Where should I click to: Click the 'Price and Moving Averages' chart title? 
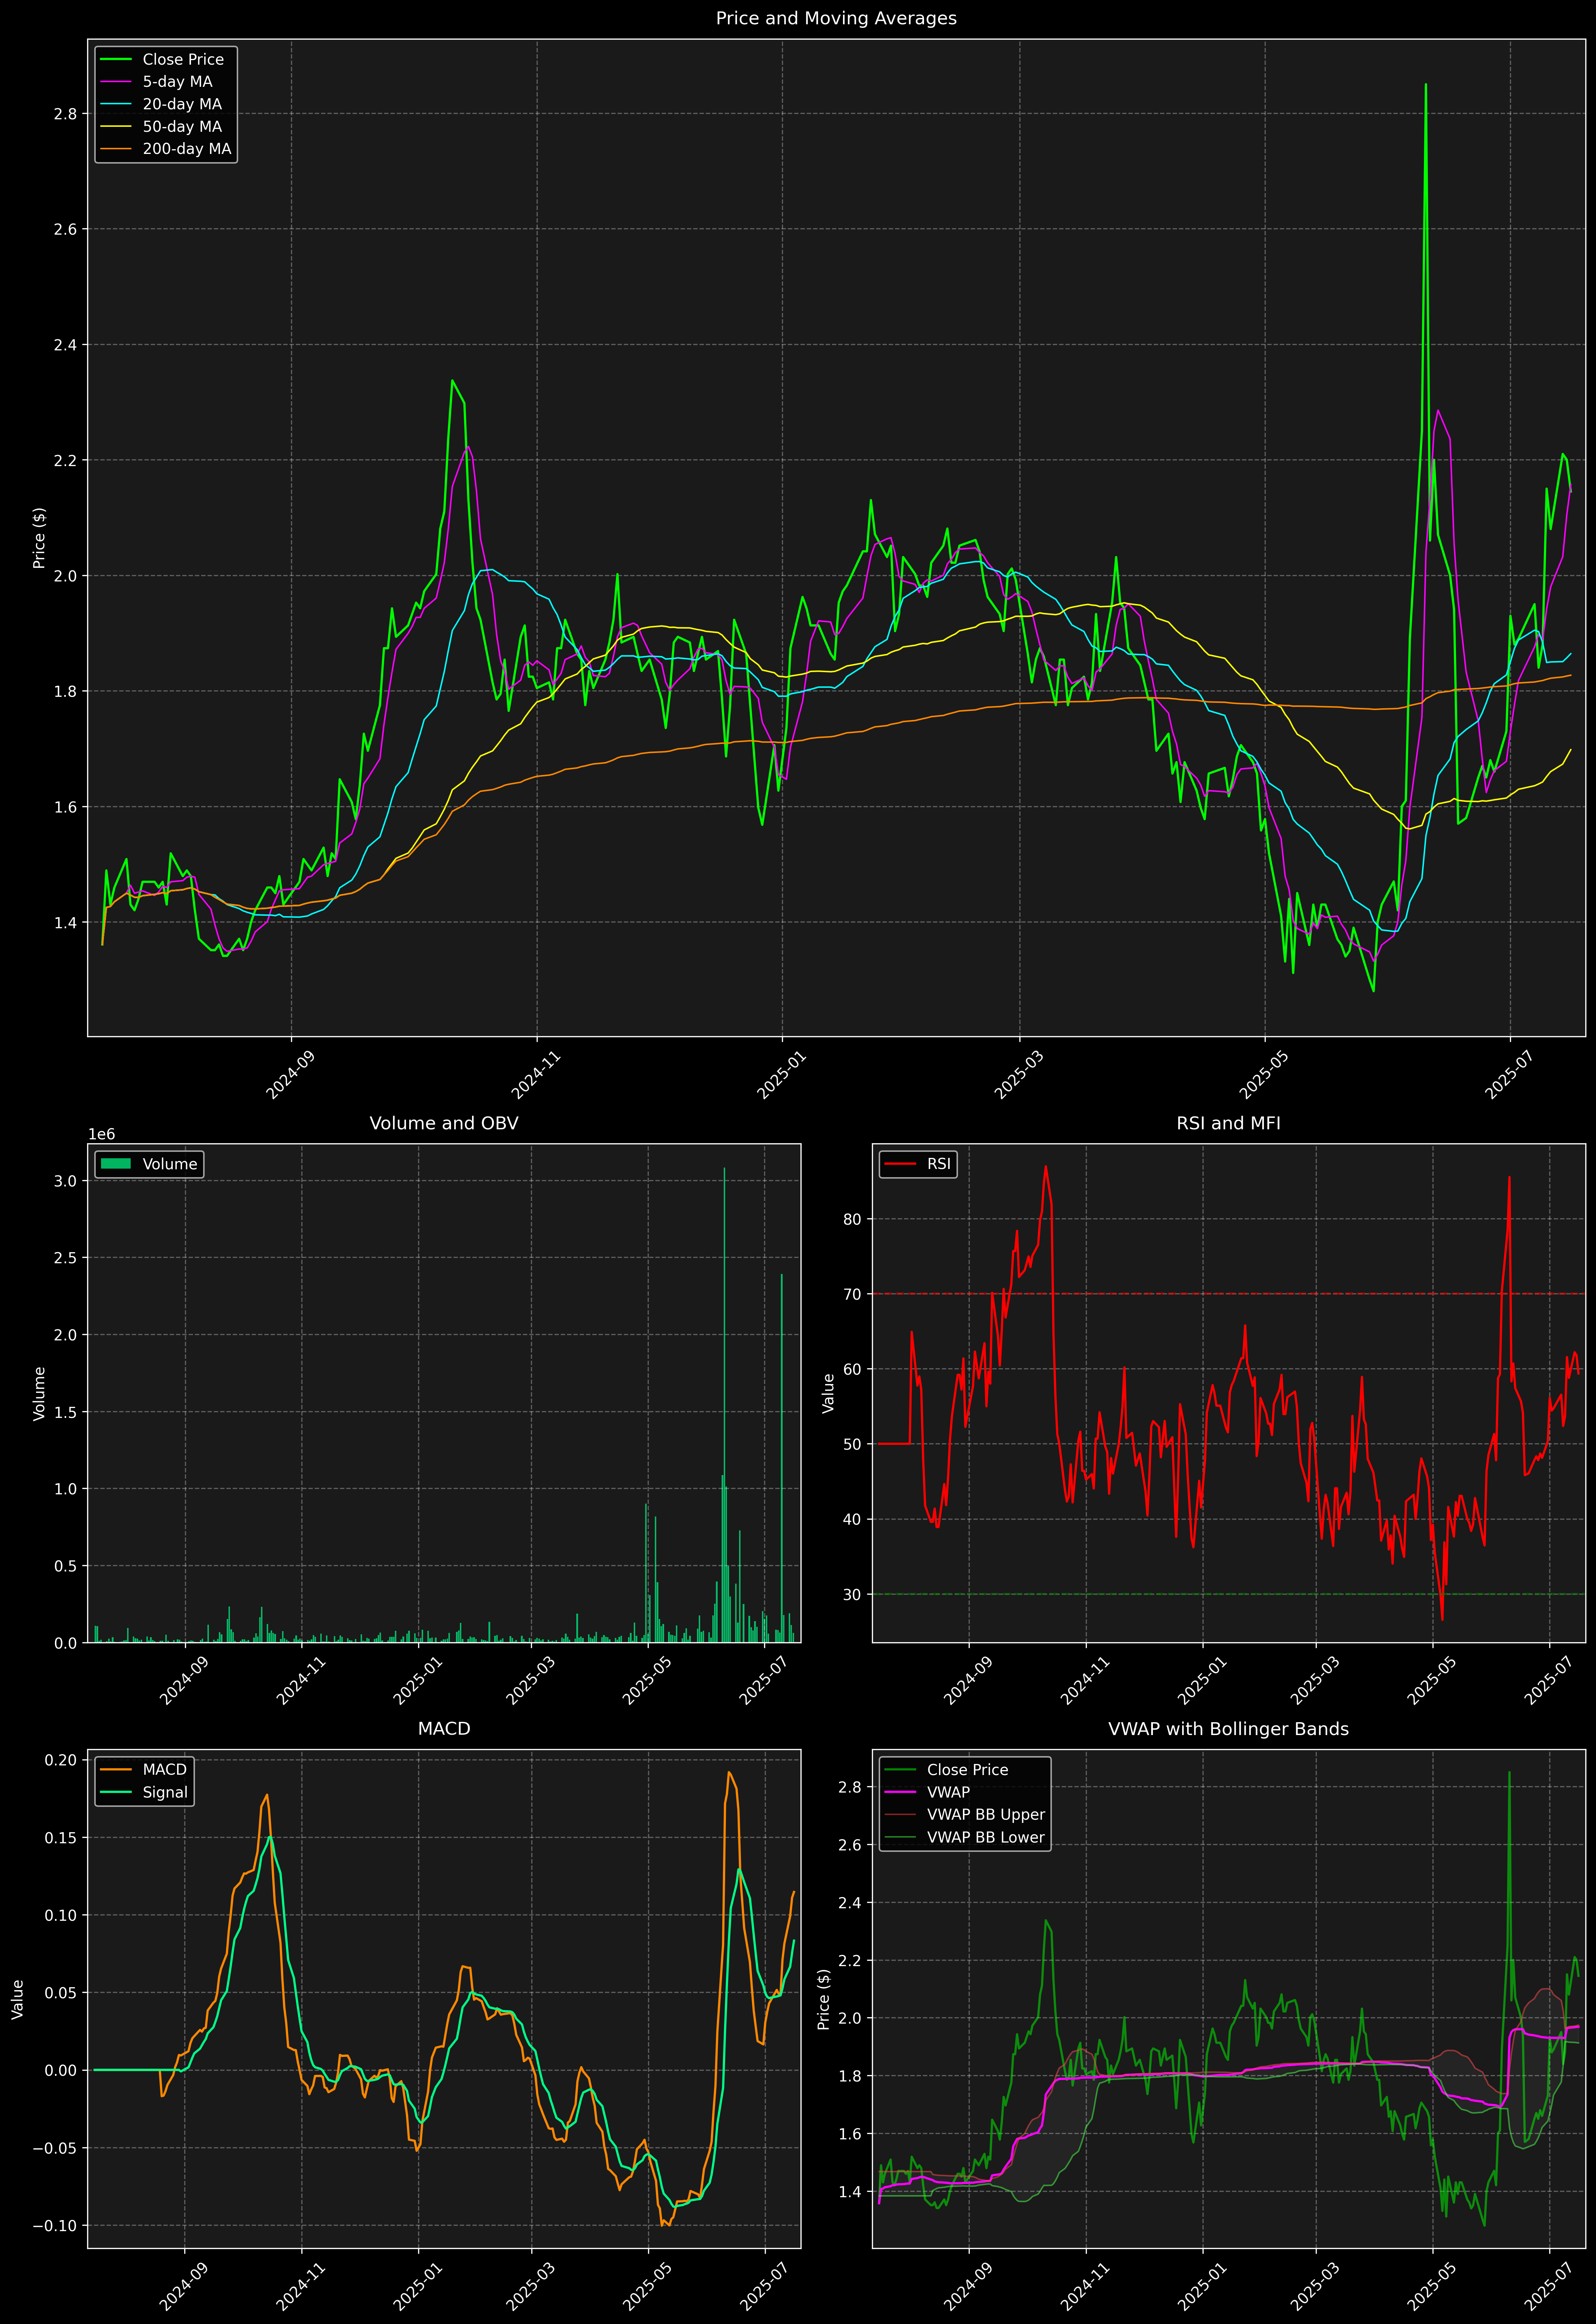(836, 18)
